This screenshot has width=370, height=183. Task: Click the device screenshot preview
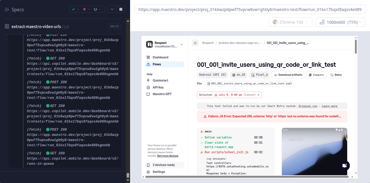tap(314, 151)
